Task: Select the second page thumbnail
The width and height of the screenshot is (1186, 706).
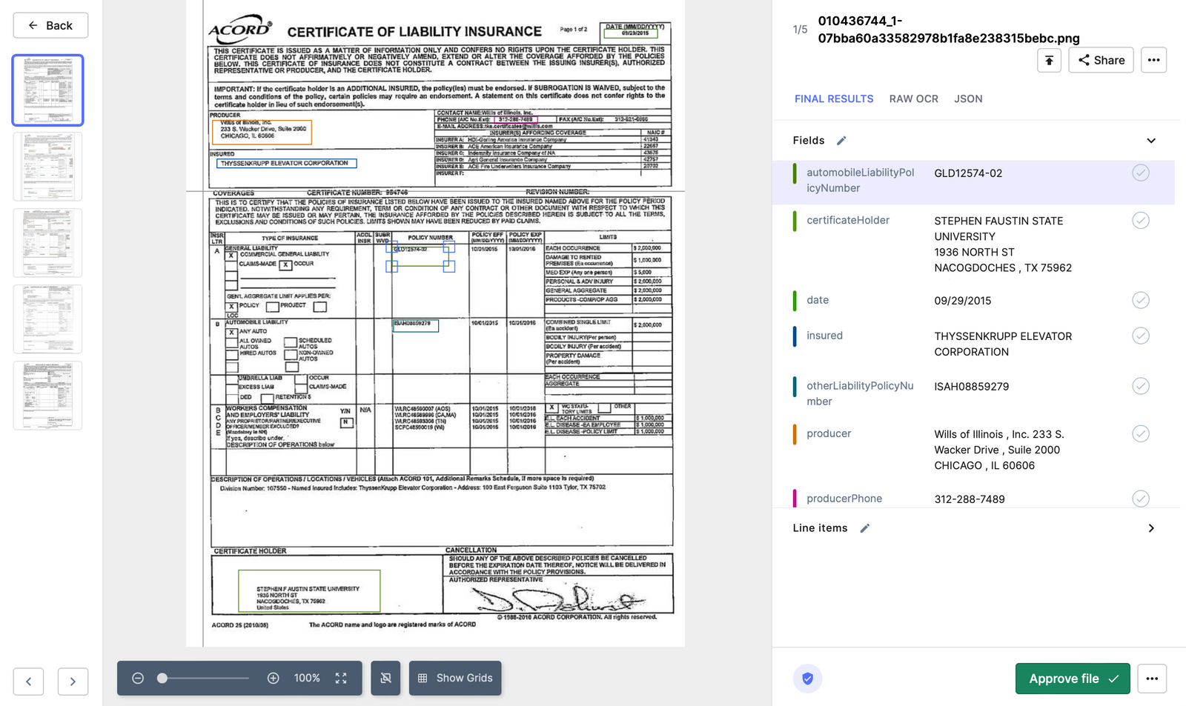Action: (47, 167)
